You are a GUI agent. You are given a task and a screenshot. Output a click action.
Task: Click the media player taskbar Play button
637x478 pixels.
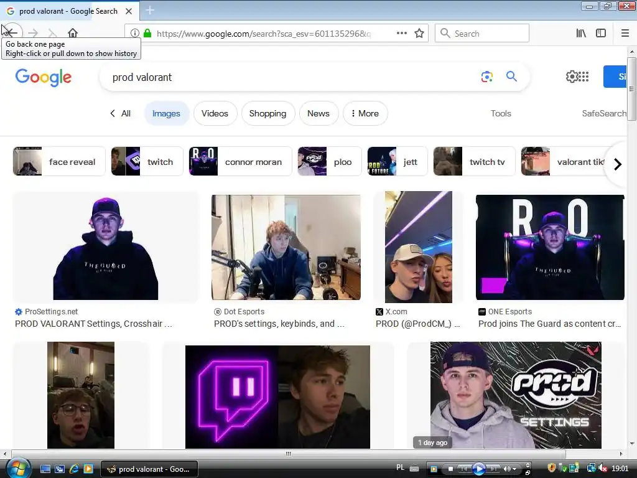click(479, 469)
